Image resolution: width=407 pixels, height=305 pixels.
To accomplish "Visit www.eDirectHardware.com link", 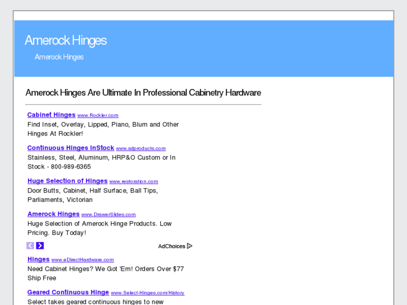I will coord(82,260).
